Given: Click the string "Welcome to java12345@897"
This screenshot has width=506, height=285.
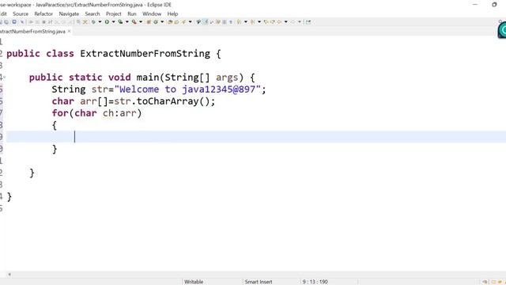Looking at the screenshot, I should [187, 89].
